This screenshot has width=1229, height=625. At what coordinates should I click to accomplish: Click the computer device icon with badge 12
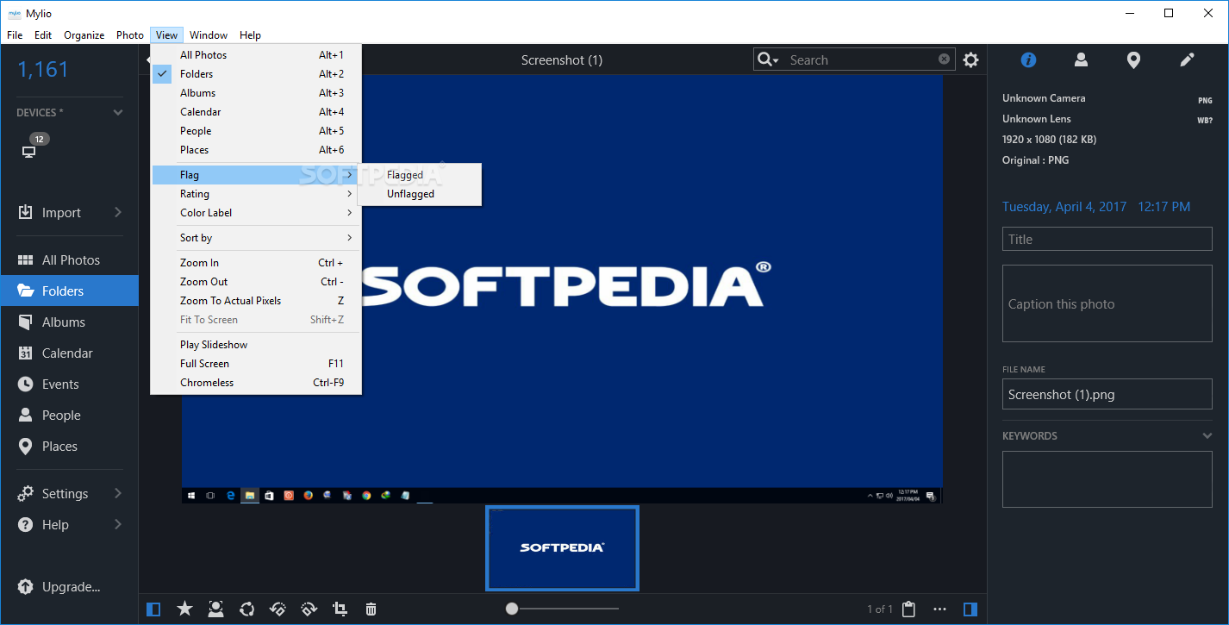29,152
